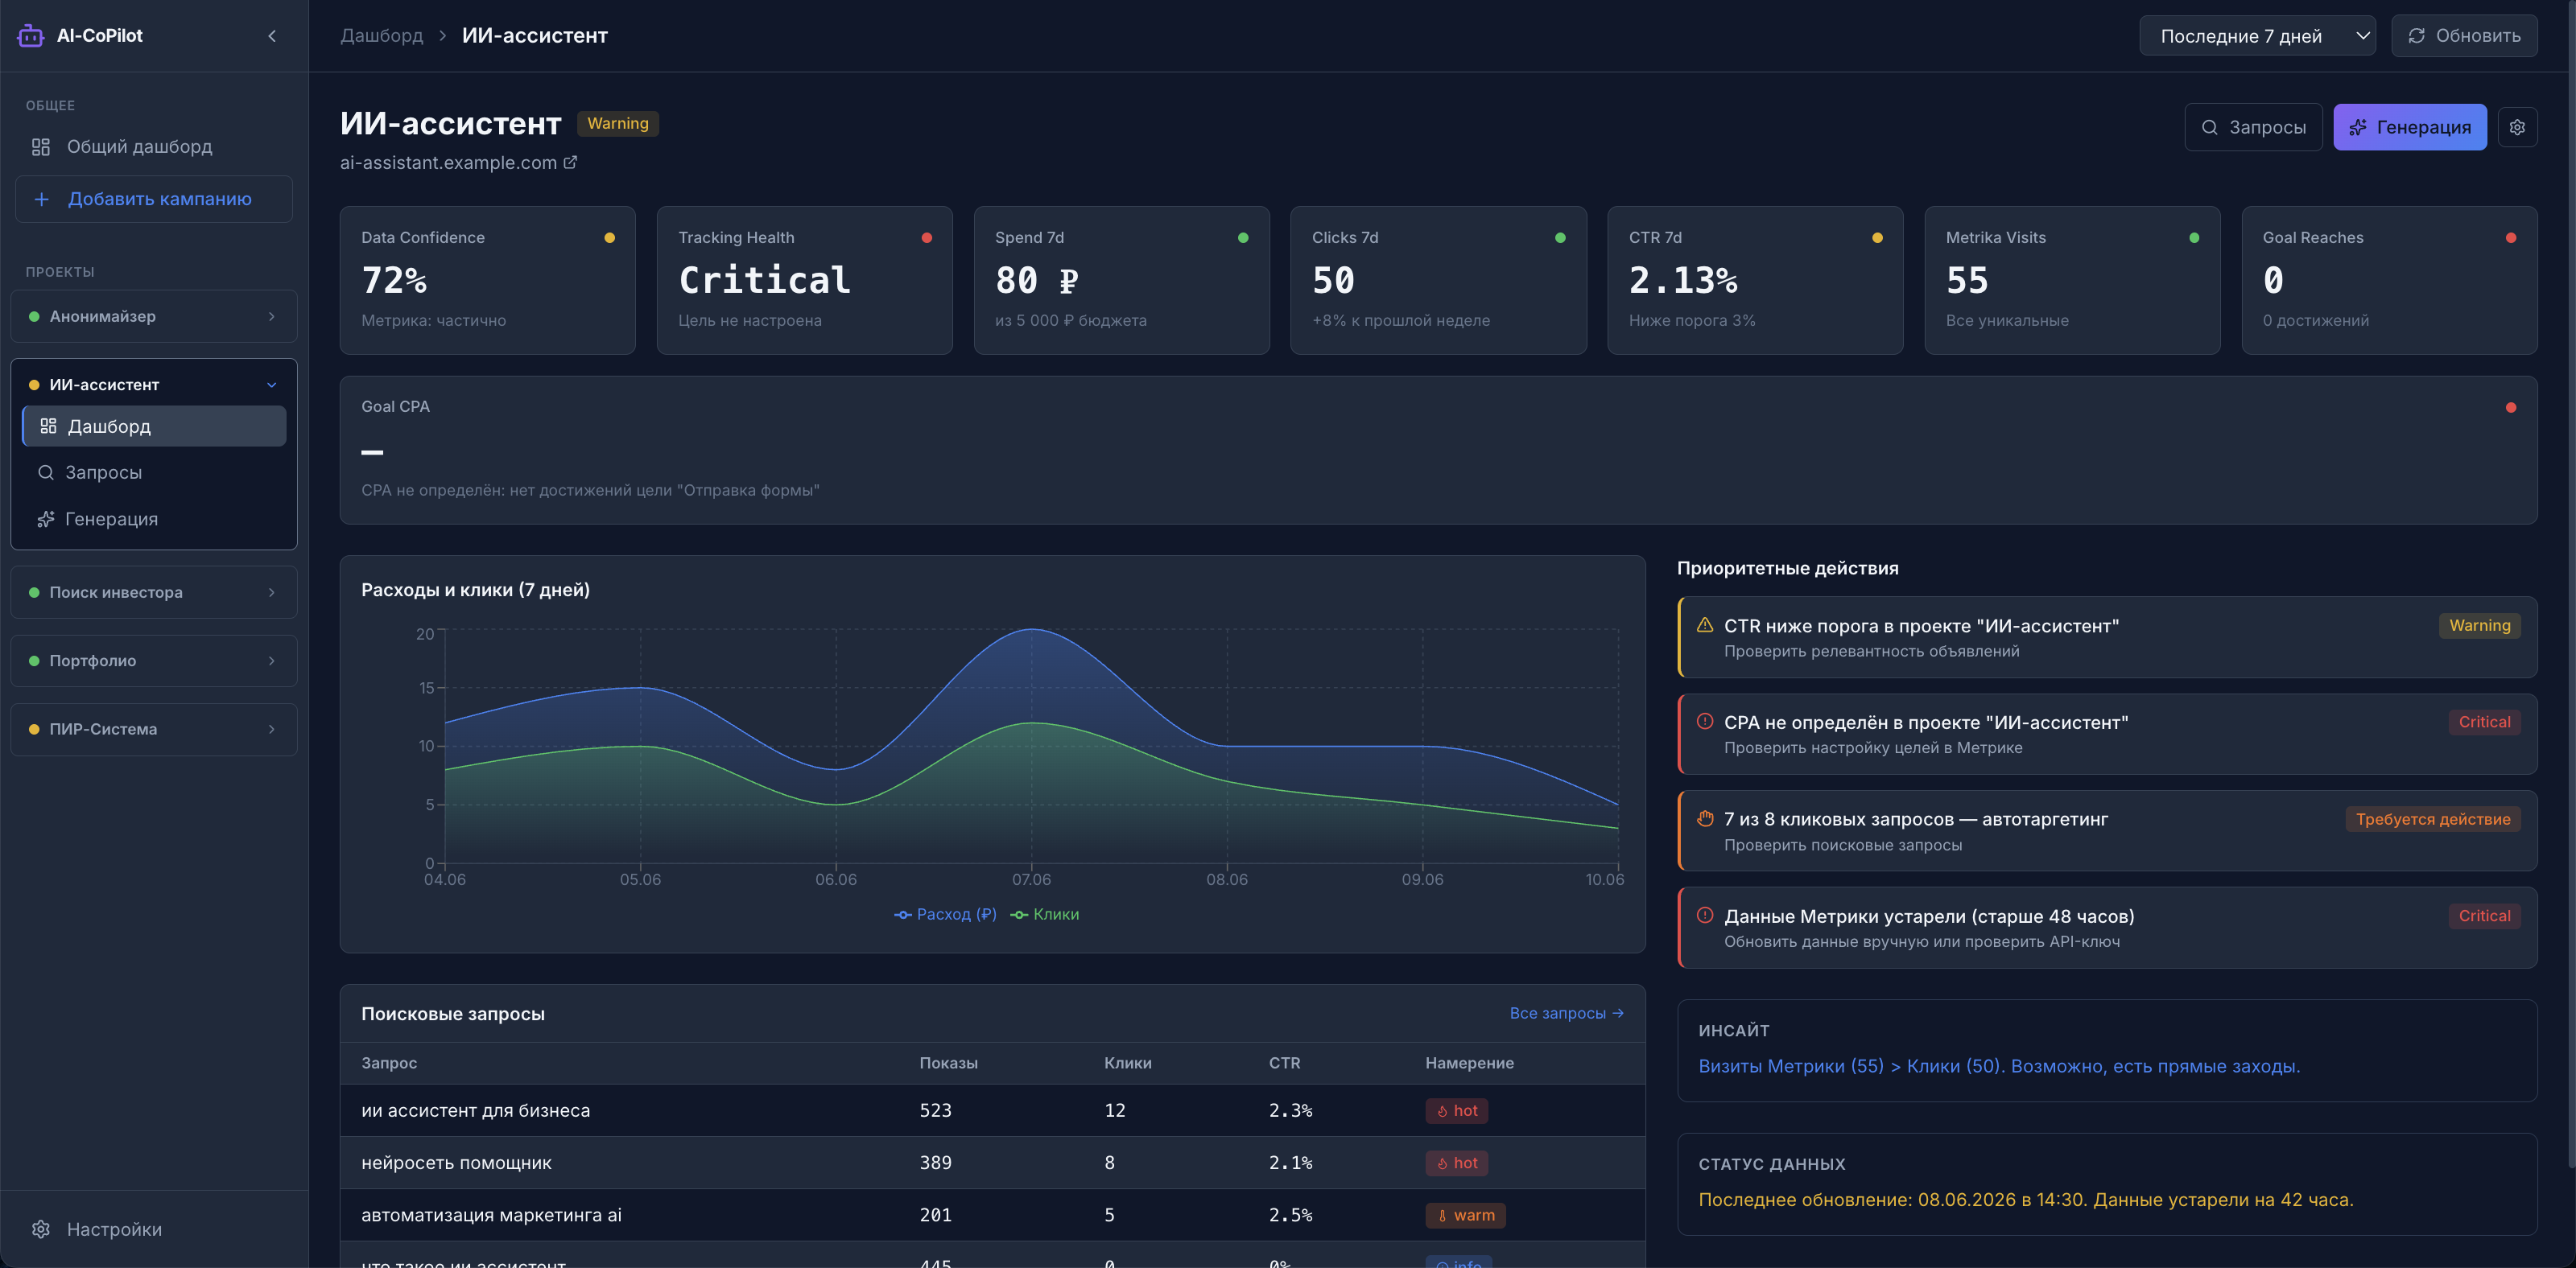Click the warning triangle icon on CTR alert
2576x1268 pixels.
coord(1705,625)
